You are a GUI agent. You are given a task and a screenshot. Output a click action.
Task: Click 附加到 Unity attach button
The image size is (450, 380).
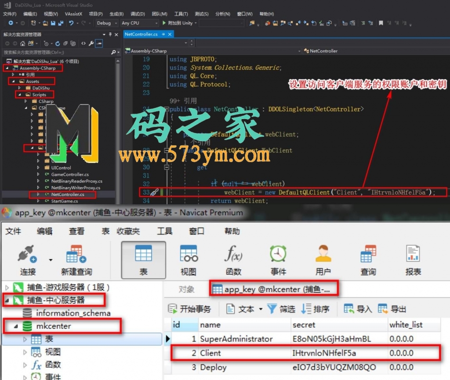coord(180,23)
